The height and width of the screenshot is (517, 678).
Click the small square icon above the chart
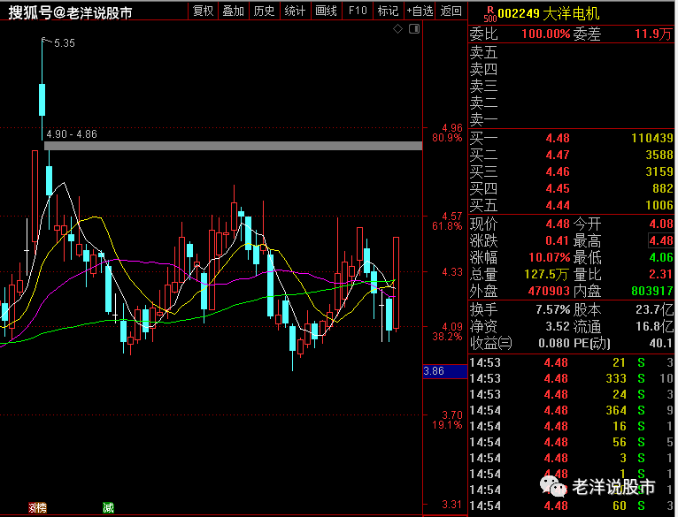[x=412, y=29]
